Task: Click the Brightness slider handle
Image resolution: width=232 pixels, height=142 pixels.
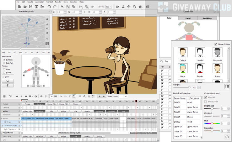Action: tap(212, 108)
